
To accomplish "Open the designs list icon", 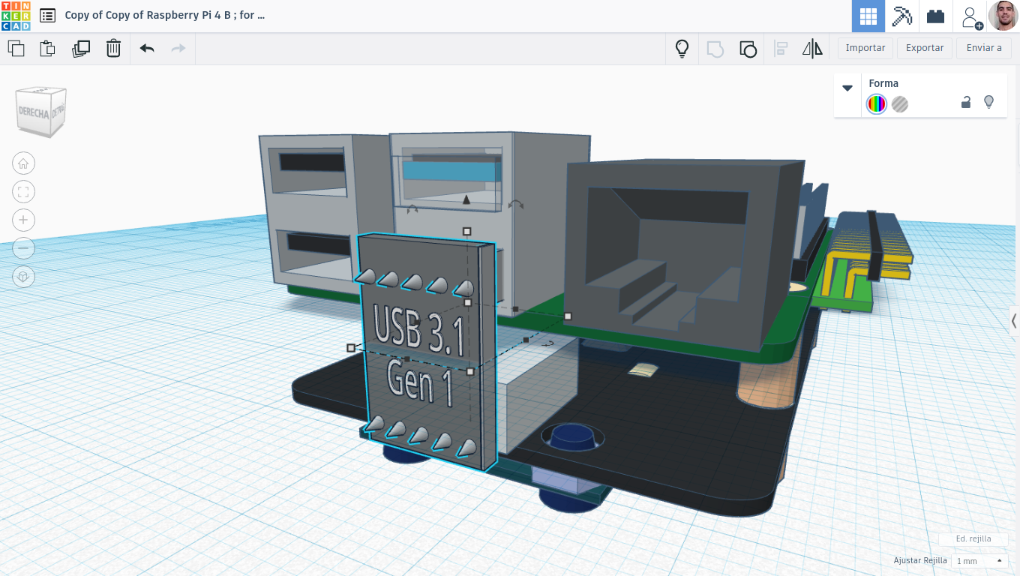I will tap(47, 15).
